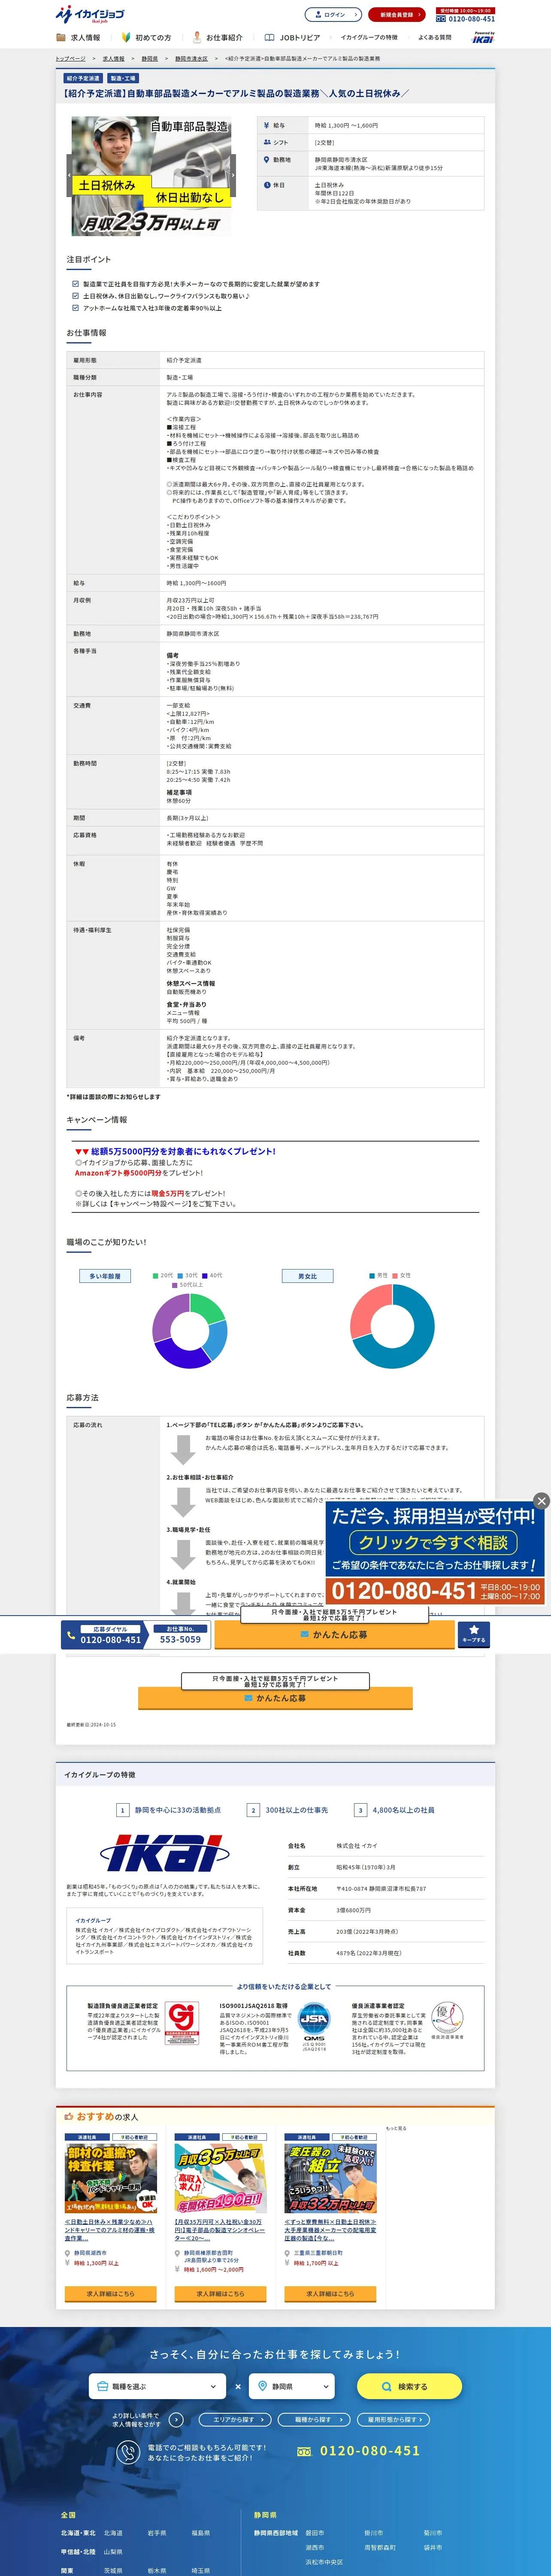Call the header phone number 0120-080-451
Screen dimensions: 551x2576
click(465, 19)
